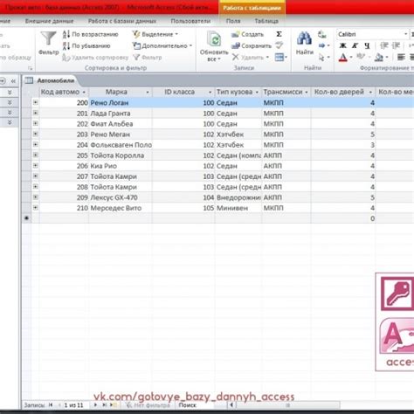Screen dimensions: 414x414
Task: Go to next record navigation button
Action: pyautogui.click(x=95, y=404)
